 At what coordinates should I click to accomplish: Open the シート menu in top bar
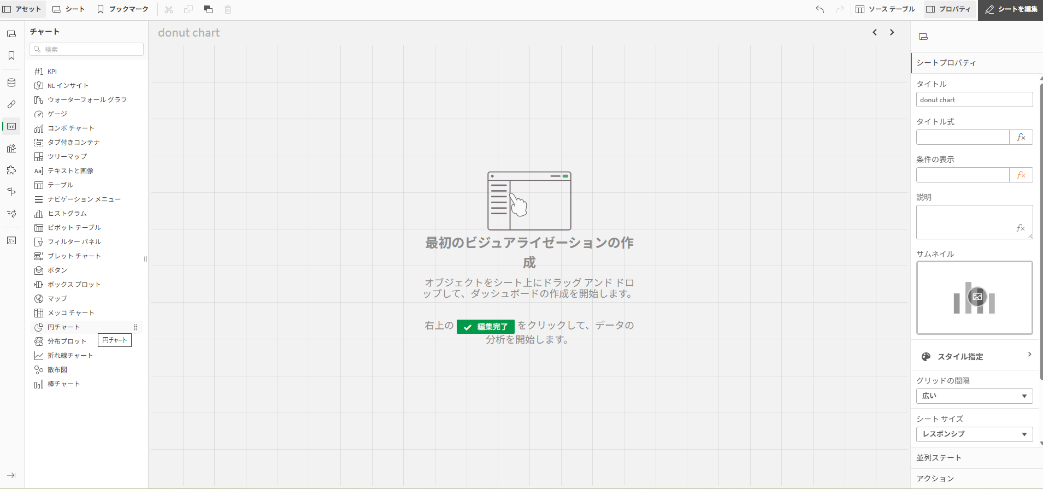tap(69, 9)
